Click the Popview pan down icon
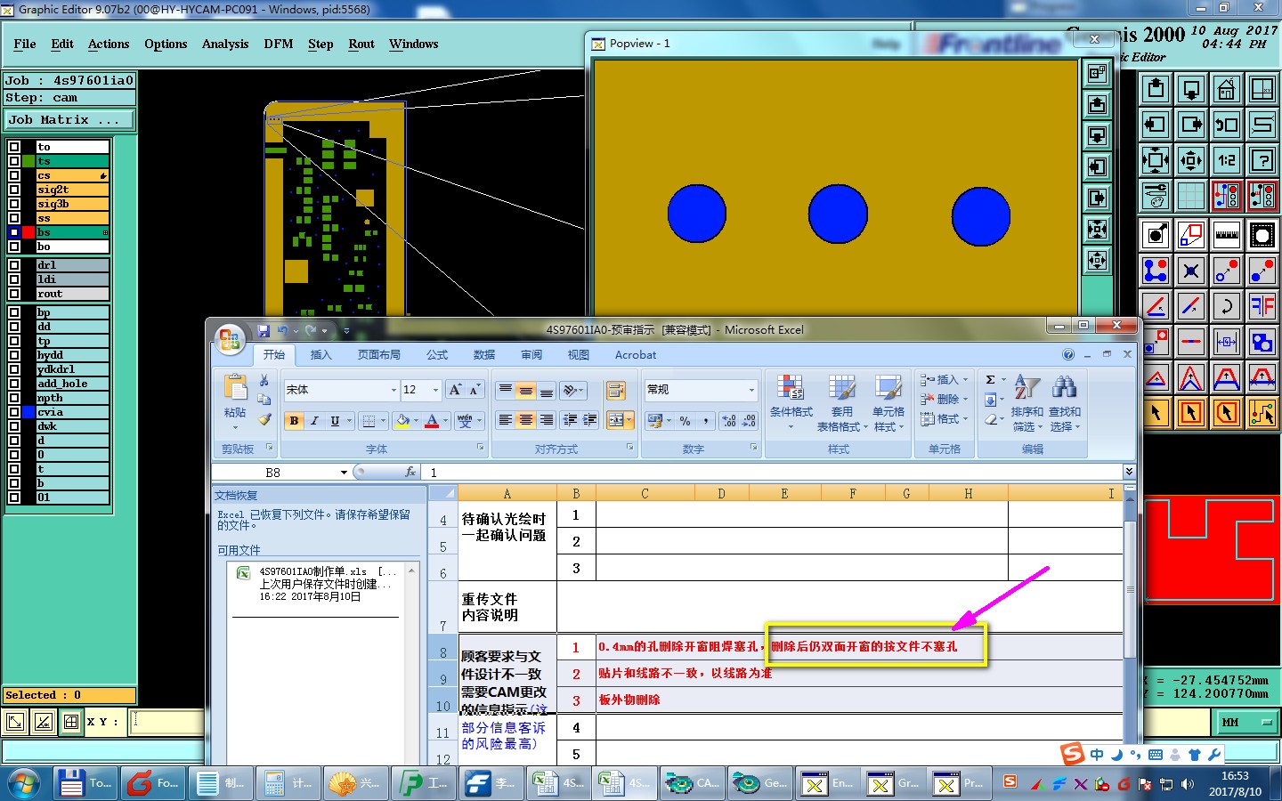The width and height of the screenshot is (1282, 801). 1098,135
